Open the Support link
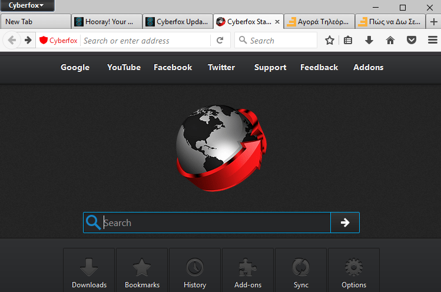This screenshot has width=441, height=292. point(270,68)
